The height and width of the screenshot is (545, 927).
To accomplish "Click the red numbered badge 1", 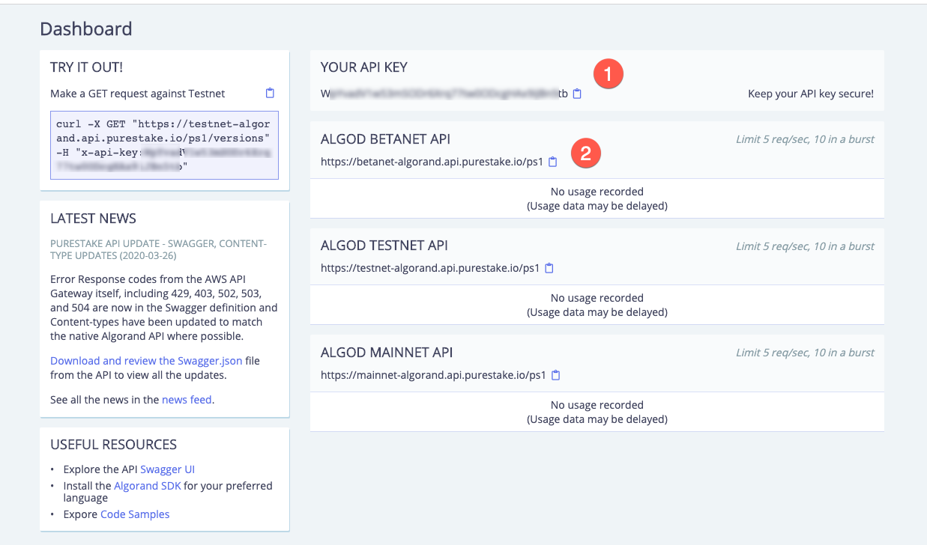I will coord(609,73).
